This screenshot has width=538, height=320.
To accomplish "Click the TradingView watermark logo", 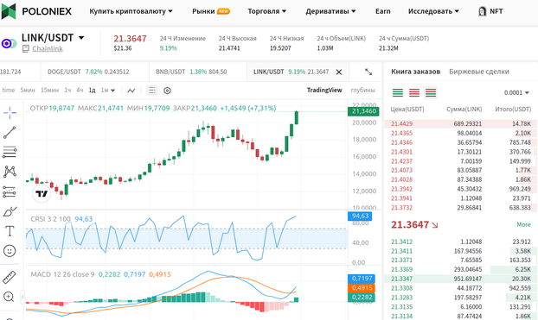I will click(x=42, y=194).
